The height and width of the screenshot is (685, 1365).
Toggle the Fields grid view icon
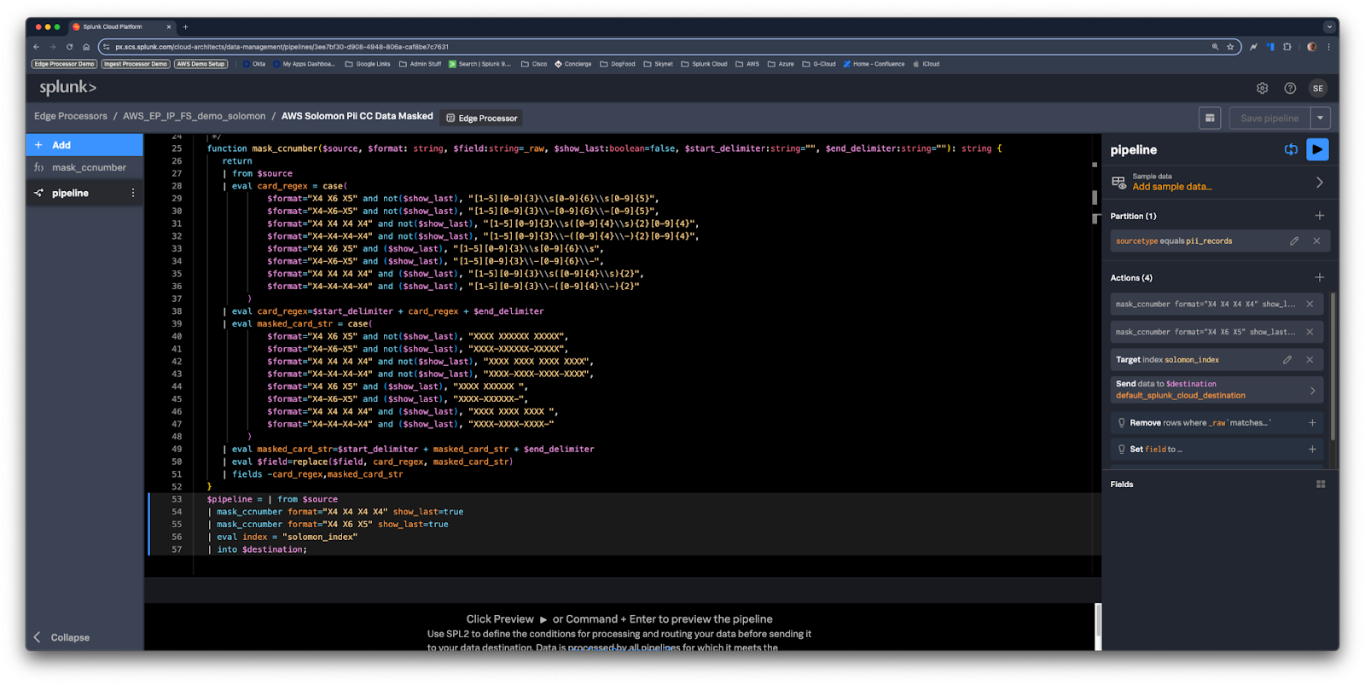[1321, 485]
